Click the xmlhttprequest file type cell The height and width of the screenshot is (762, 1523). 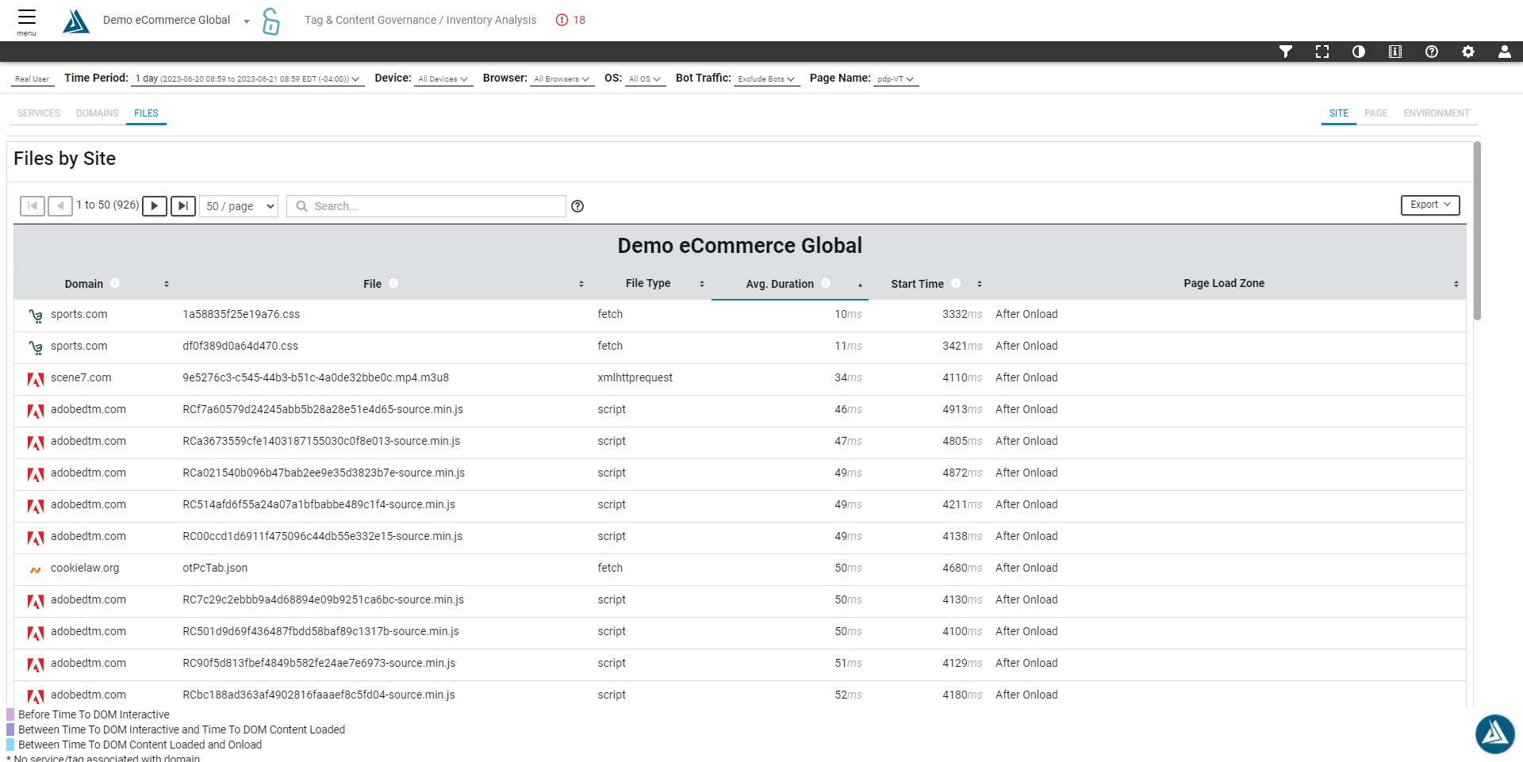coord(635,377)
